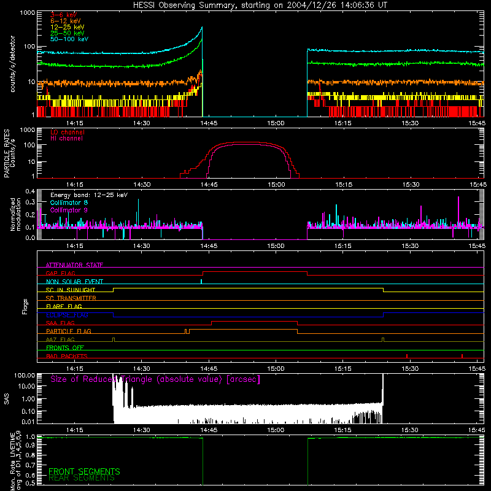Select the green 25-50 keV legend label
Screen dimensions: 491x491
tap(68, 33)
